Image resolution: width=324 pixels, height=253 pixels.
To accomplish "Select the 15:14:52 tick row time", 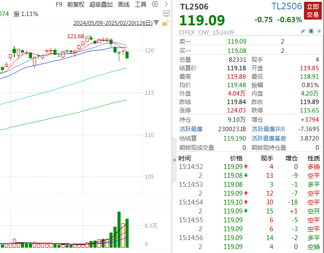I will [191, 167].
